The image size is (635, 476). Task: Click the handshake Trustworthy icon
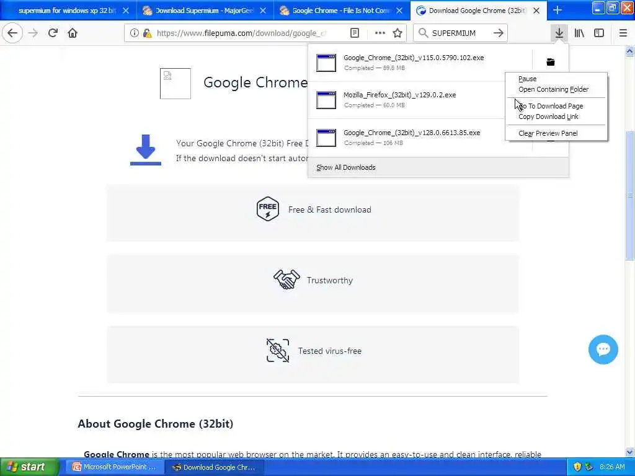click(286, 280)
